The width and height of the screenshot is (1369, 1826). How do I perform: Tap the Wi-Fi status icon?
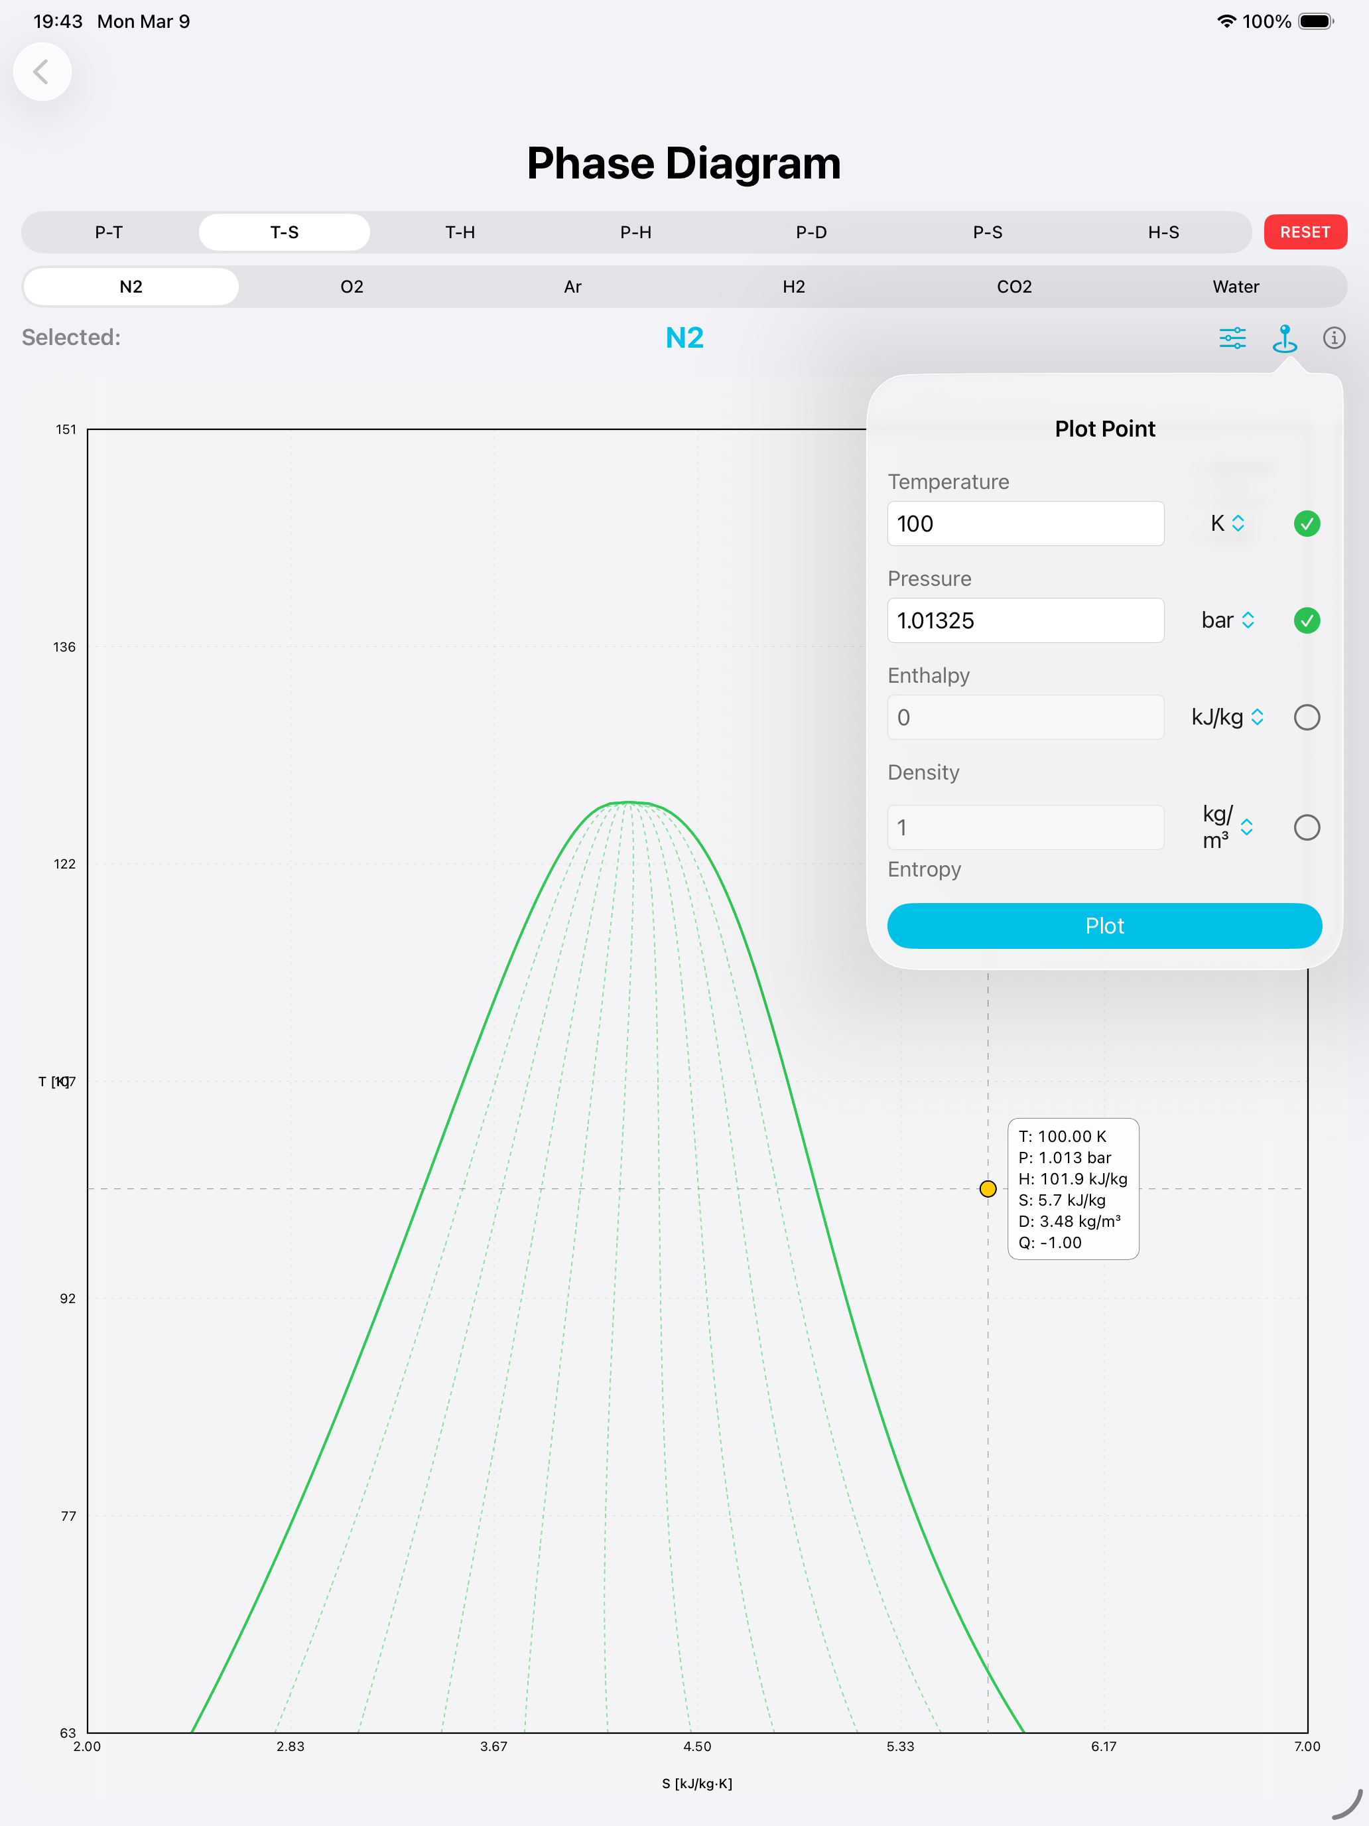[1226, 21]
